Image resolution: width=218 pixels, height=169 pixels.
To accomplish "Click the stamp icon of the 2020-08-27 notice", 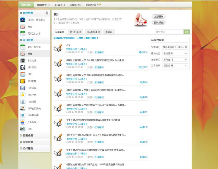I will [58, 48].
